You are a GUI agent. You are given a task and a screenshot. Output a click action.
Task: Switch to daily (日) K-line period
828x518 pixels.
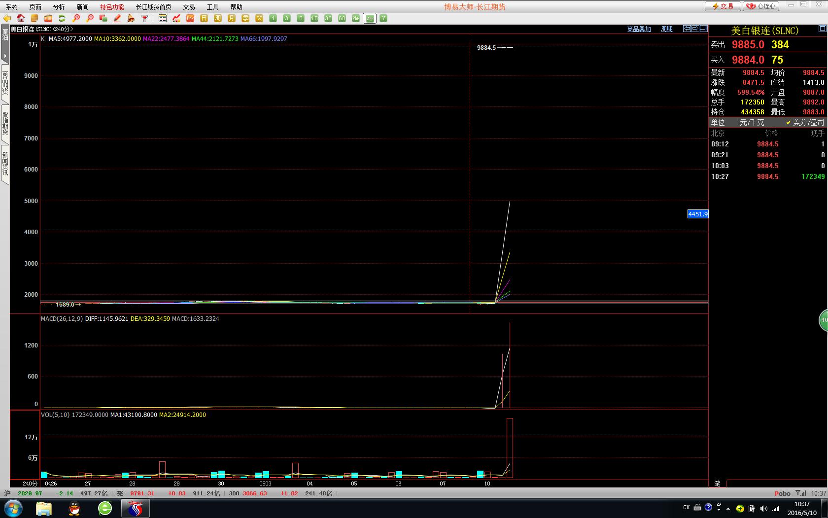[204, 18]
